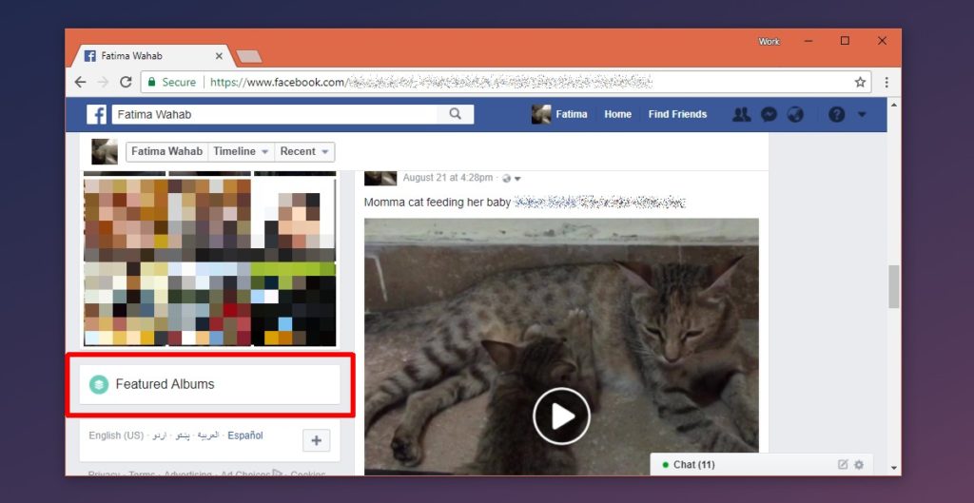The image size is (974, 503).
Task: Open chat settings gear icon
Action: 859,465
